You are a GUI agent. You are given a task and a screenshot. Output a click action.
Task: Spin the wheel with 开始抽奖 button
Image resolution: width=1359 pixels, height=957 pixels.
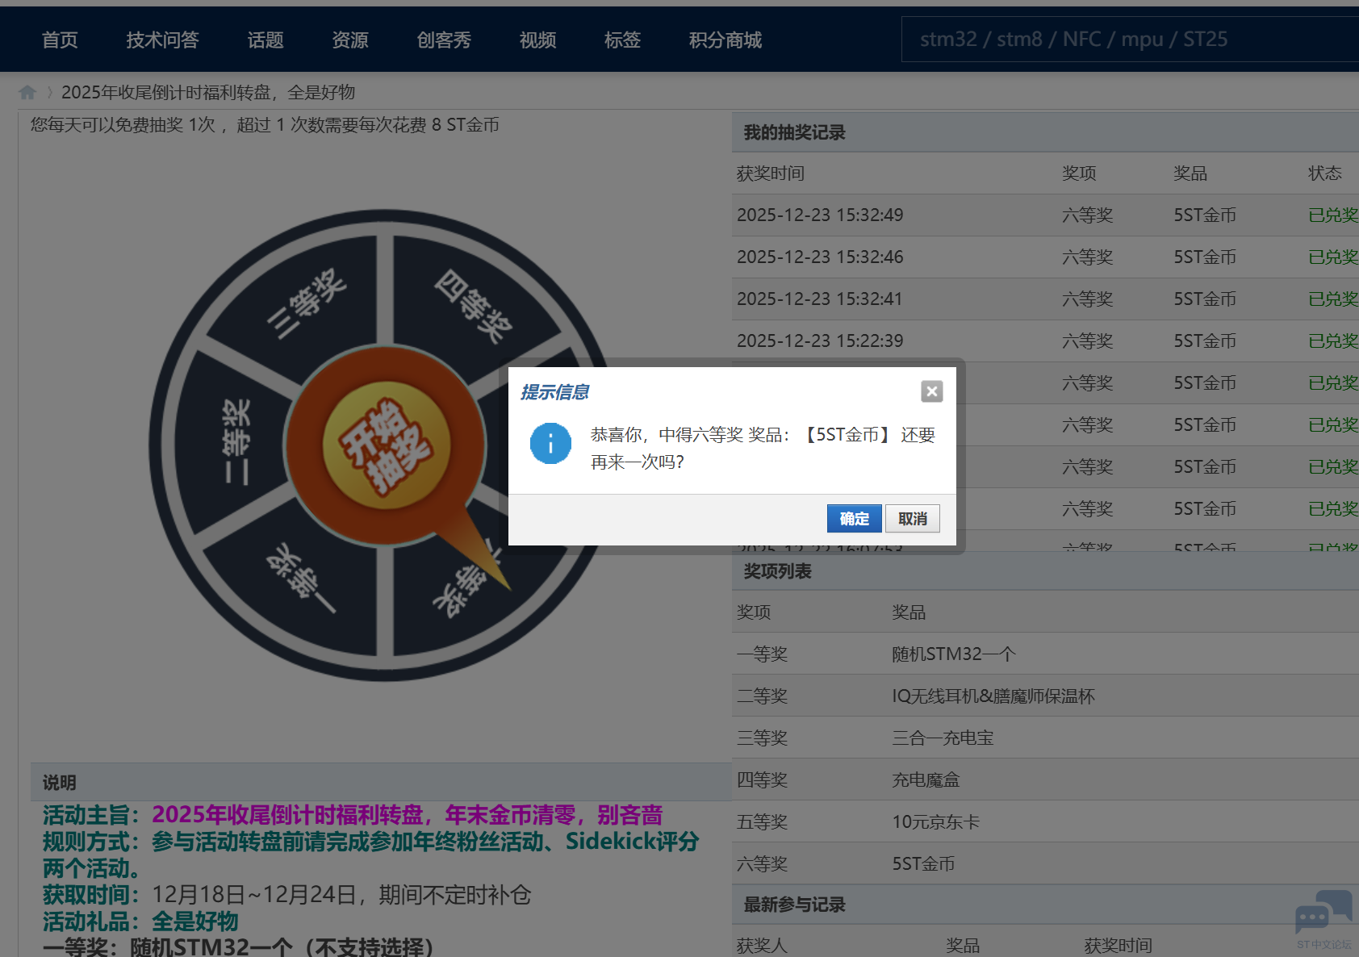(x=386, y=445)
